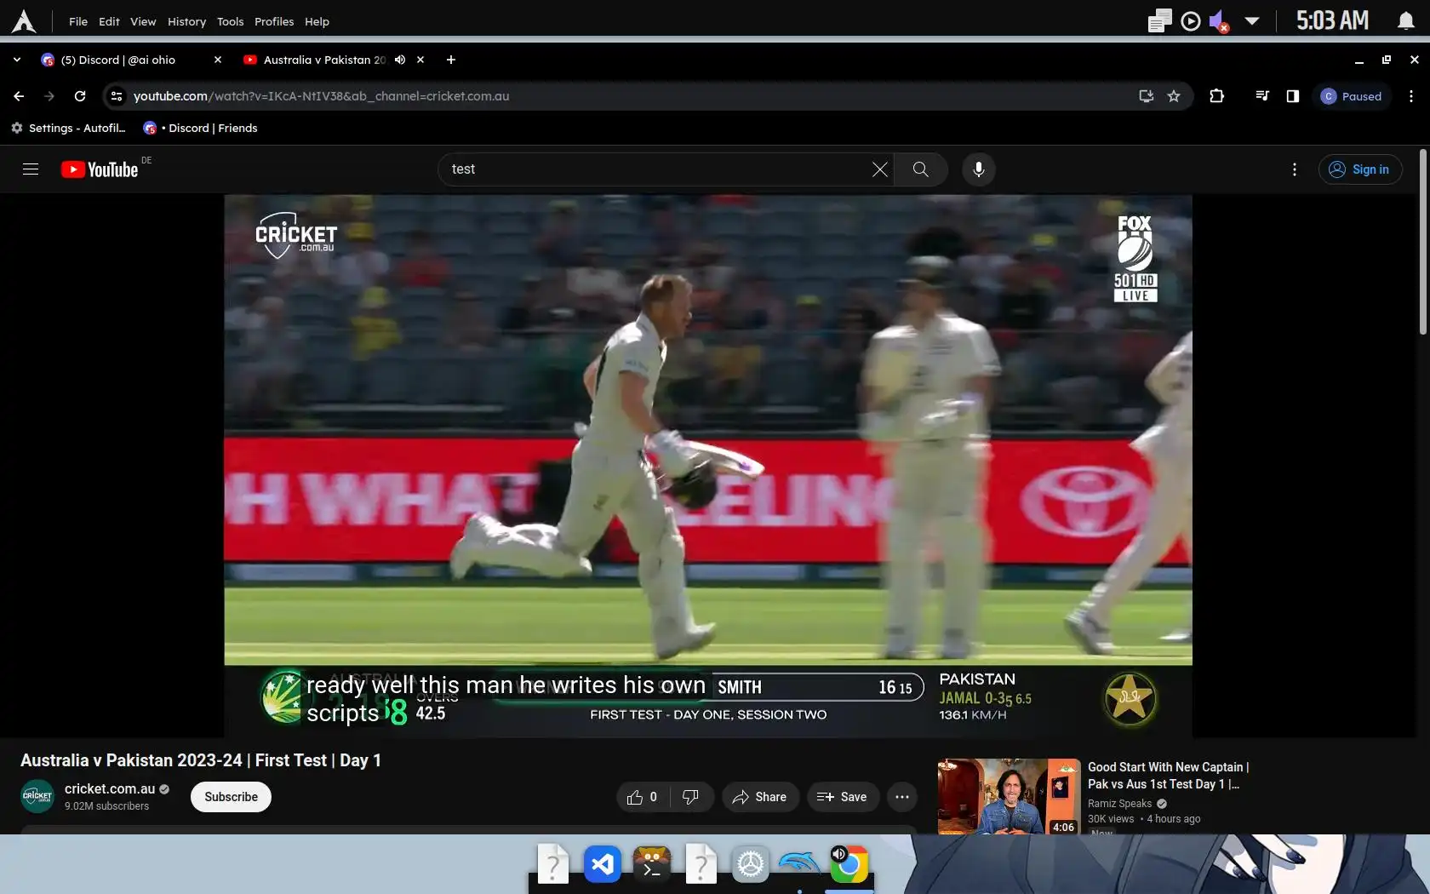Open the browser extensions puzzle icon

pos(1217,96)
